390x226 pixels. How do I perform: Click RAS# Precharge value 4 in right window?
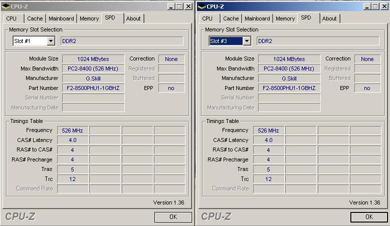(269, 159)
